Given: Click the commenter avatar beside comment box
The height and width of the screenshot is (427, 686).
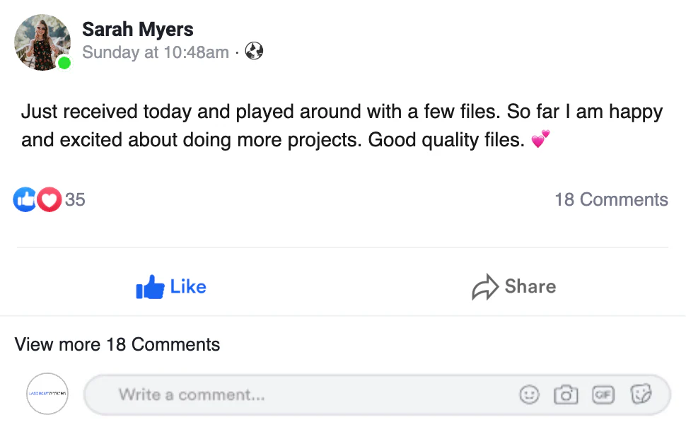Looking at the screenshot, I should click(47, 394).
